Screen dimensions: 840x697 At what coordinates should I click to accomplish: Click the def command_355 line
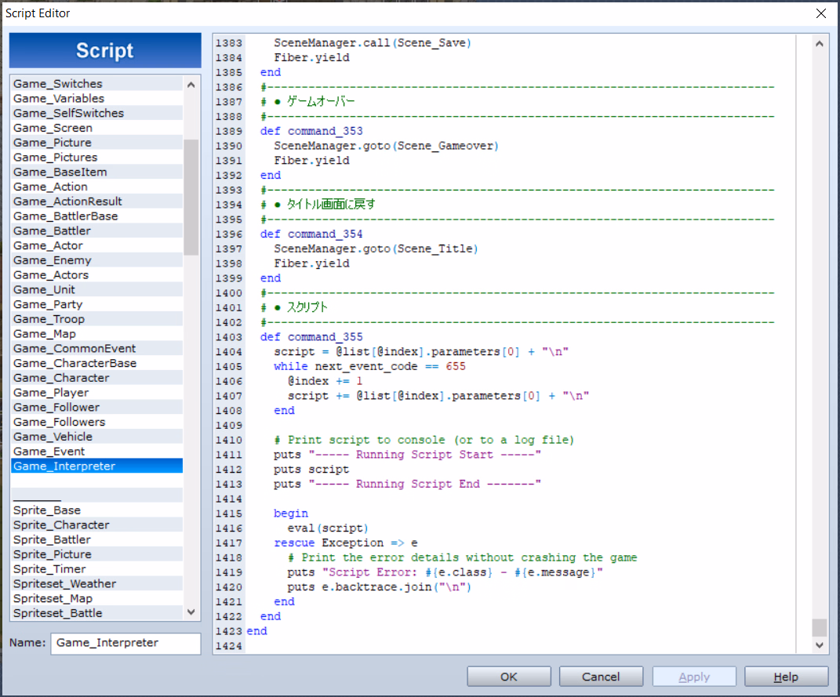311,337
